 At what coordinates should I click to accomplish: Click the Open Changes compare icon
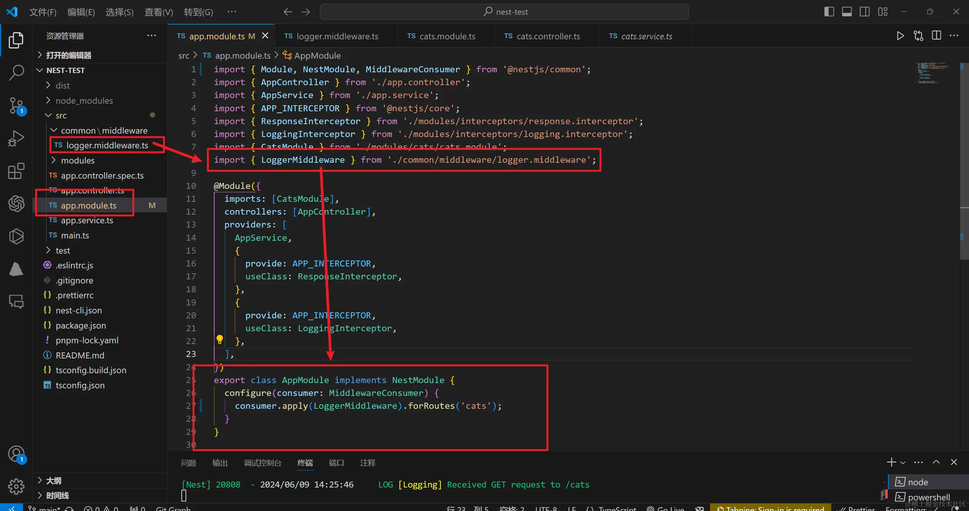[918, 36]
